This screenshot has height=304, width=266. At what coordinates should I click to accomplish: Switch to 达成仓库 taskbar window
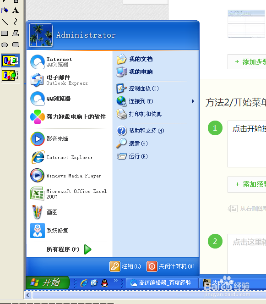233,283
